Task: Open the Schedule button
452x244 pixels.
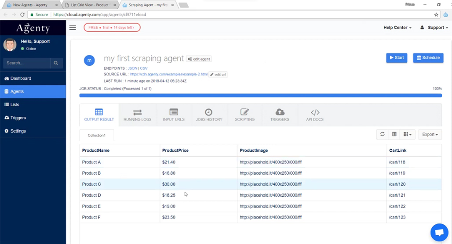Action: pyautogui.click(x=428, y=58)
